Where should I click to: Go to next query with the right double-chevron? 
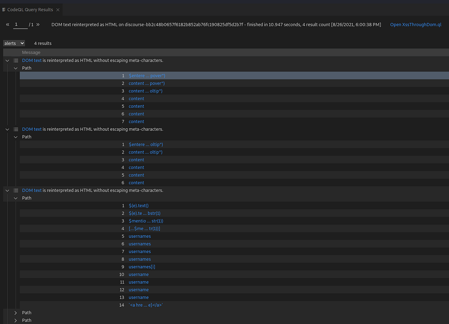pos(39,24)
